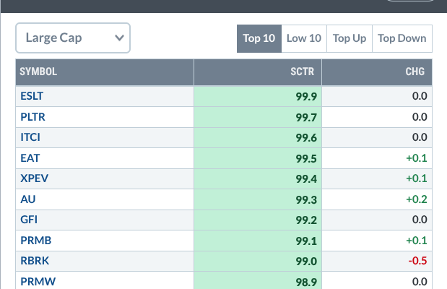The height and width of the screenshot is (289, 447).
Task: Click the 99.4 SCTR value for XPEV
Action: click(x=306, y=179)
